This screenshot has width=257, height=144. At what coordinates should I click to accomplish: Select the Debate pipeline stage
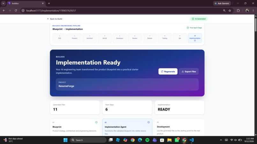click(150, 38)
